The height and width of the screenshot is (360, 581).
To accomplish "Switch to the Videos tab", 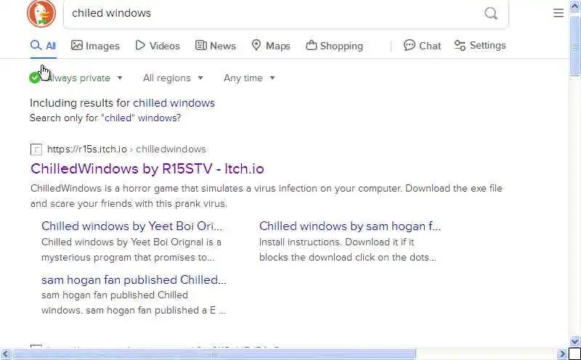I will (158, 46).
